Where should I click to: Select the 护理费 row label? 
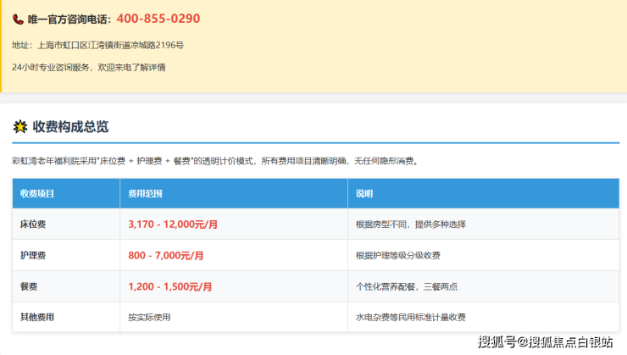(33, 255)
